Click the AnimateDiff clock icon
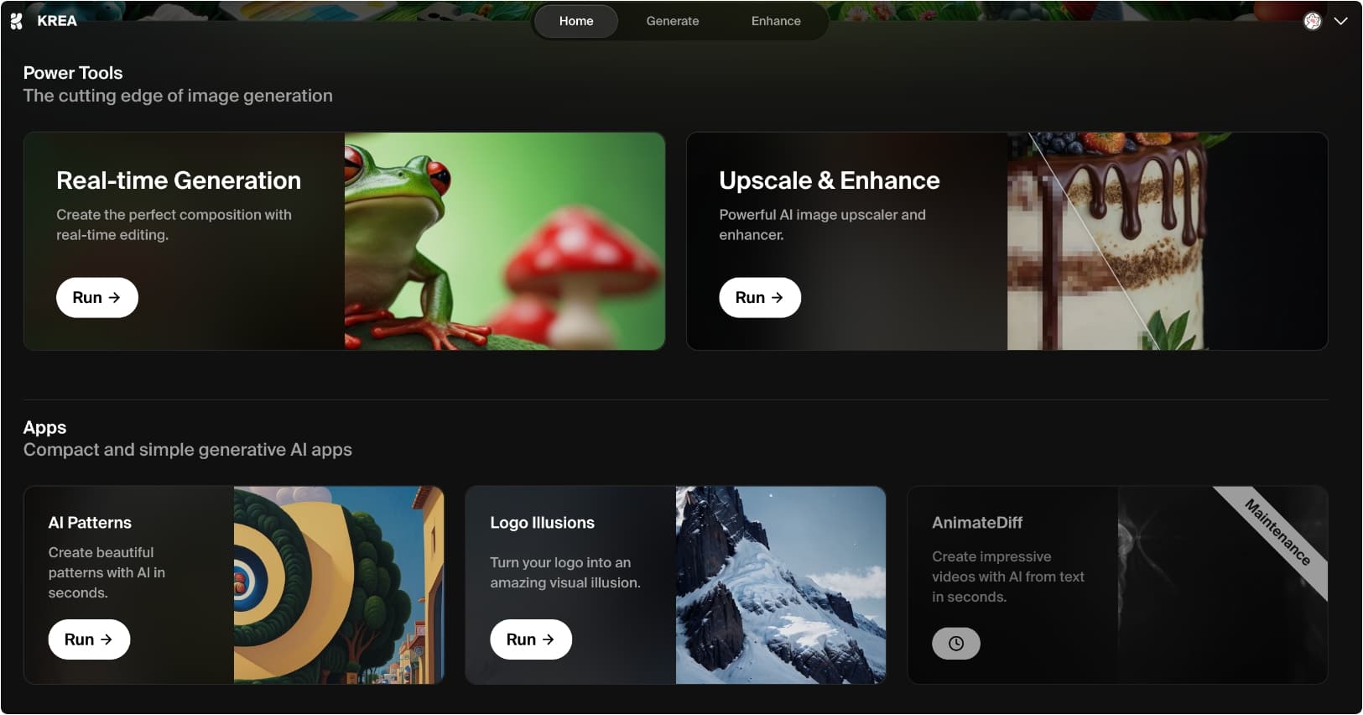The width and height of the screenshot is (1363, 715). pyautogui.click(x=955, y=644)
